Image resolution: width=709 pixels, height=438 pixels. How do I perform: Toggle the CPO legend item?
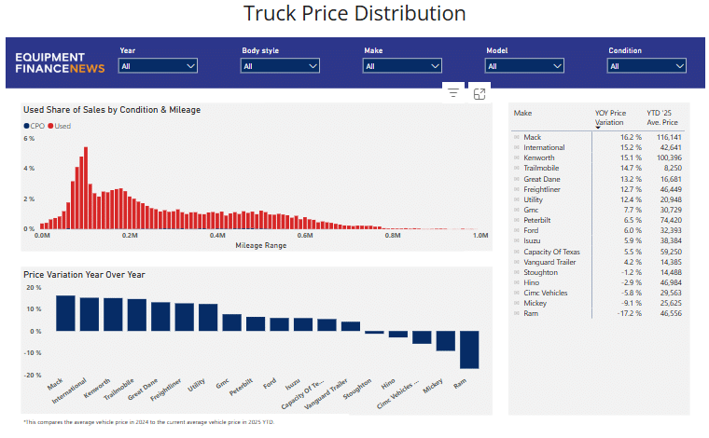tap(35, 126)
